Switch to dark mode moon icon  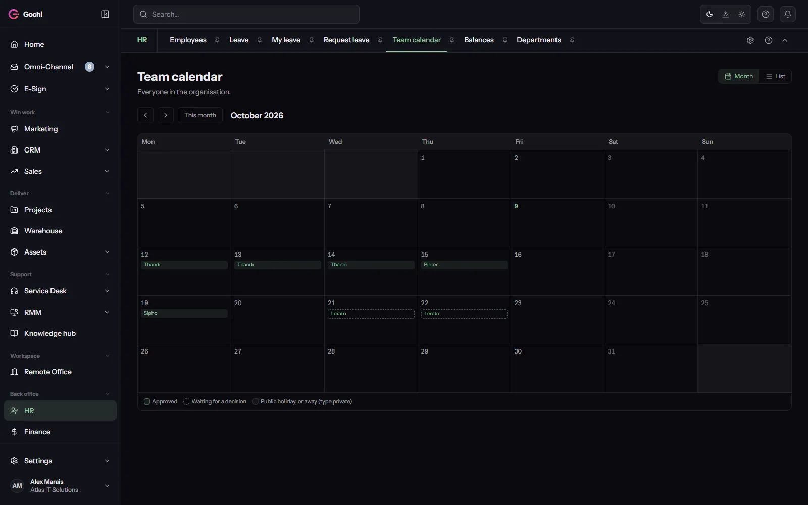[x=710, y=14]
